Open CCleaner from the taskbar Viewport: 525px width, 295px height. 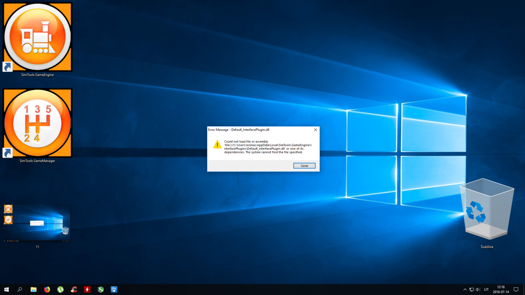[x=74, y=289]
